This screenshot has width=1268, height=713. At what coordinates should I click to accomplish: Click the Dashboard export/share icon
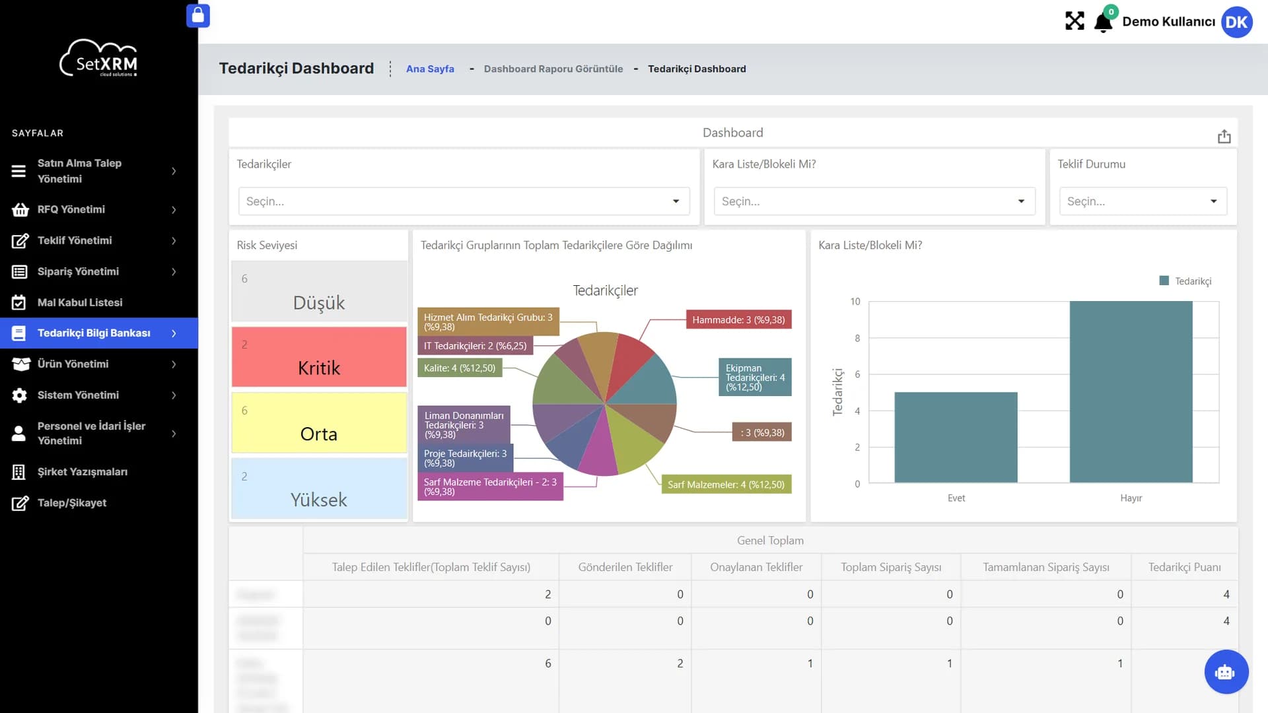tap(1224, 136)
